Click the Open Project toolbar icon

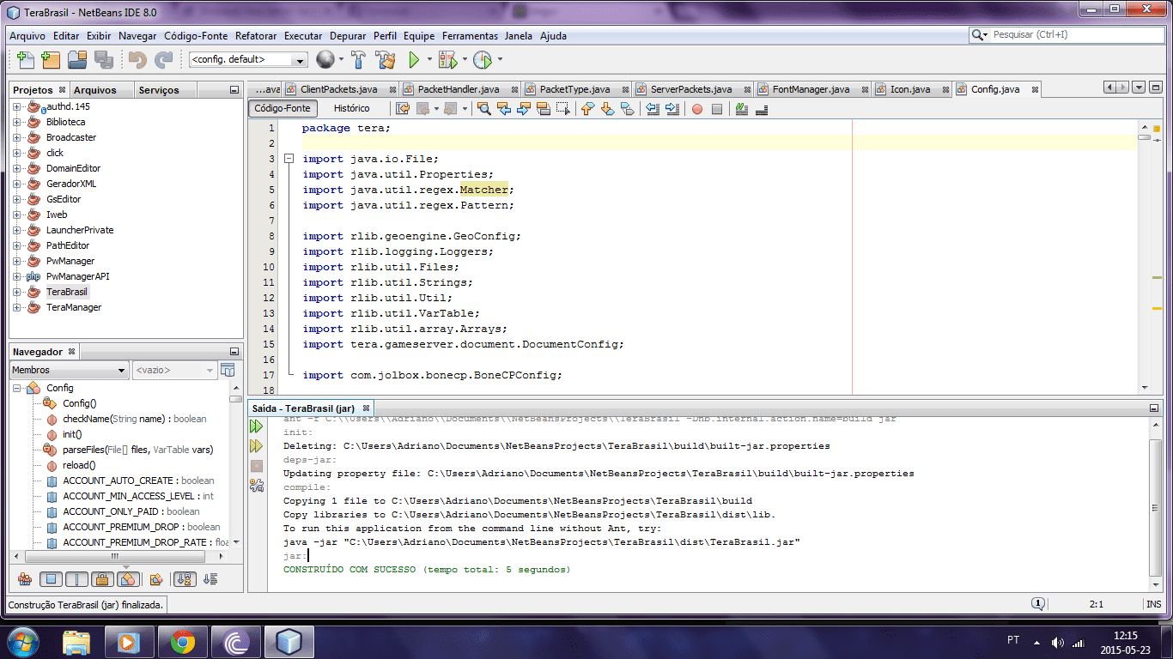[x=77, y=60]
